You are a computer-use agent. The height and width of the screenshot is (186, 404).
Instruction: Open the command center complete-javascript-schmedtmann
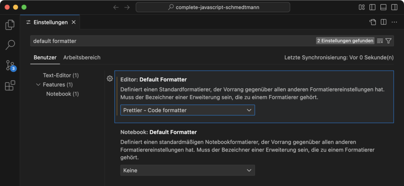tap(213, 7)
